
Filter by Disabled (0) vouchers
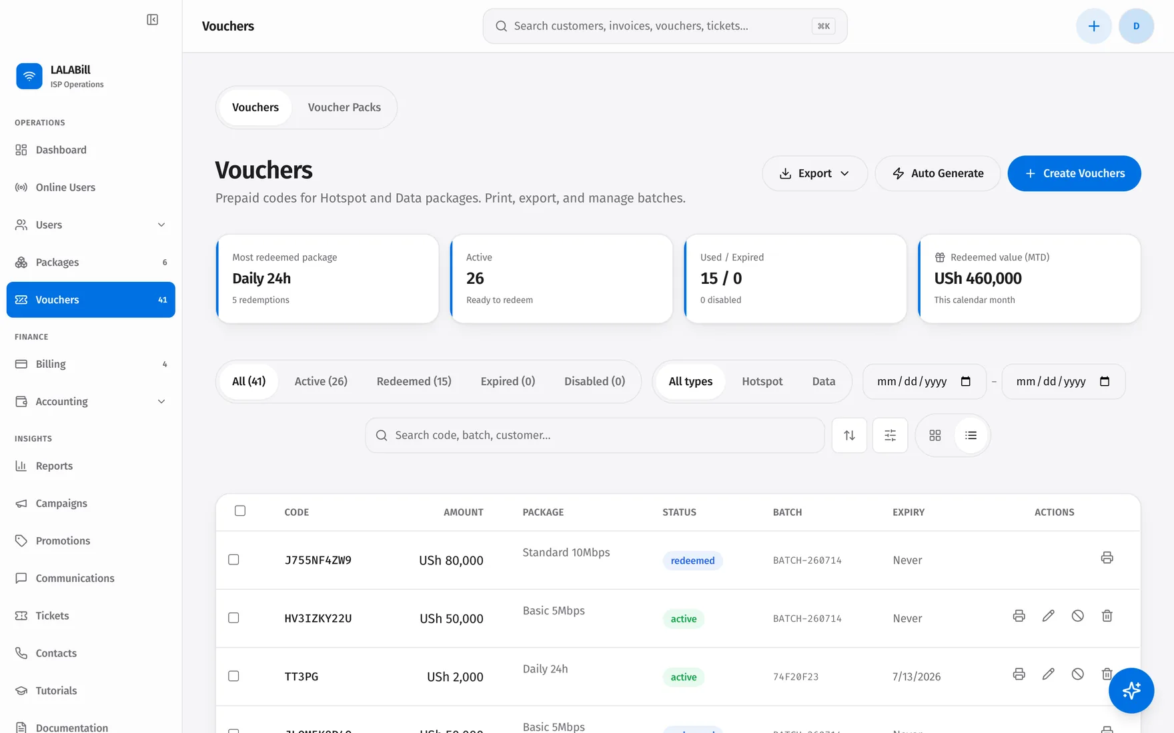point(594,381)
